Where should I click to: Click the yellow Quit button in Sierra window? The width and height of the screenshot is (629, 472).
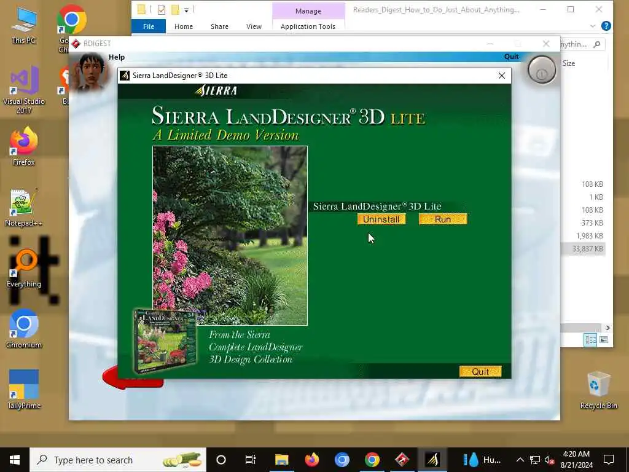480,372
